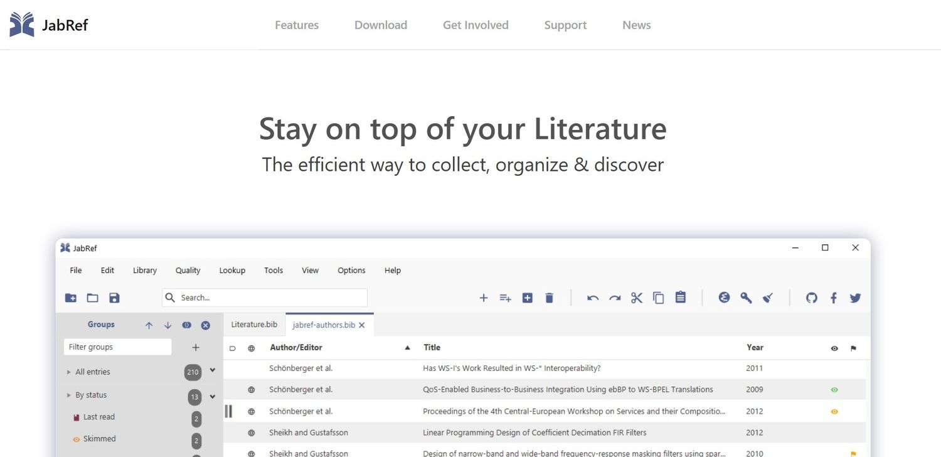941x457 pixels.
Task: Click the up arrow icon in Groups header
Action: point(149,325)
